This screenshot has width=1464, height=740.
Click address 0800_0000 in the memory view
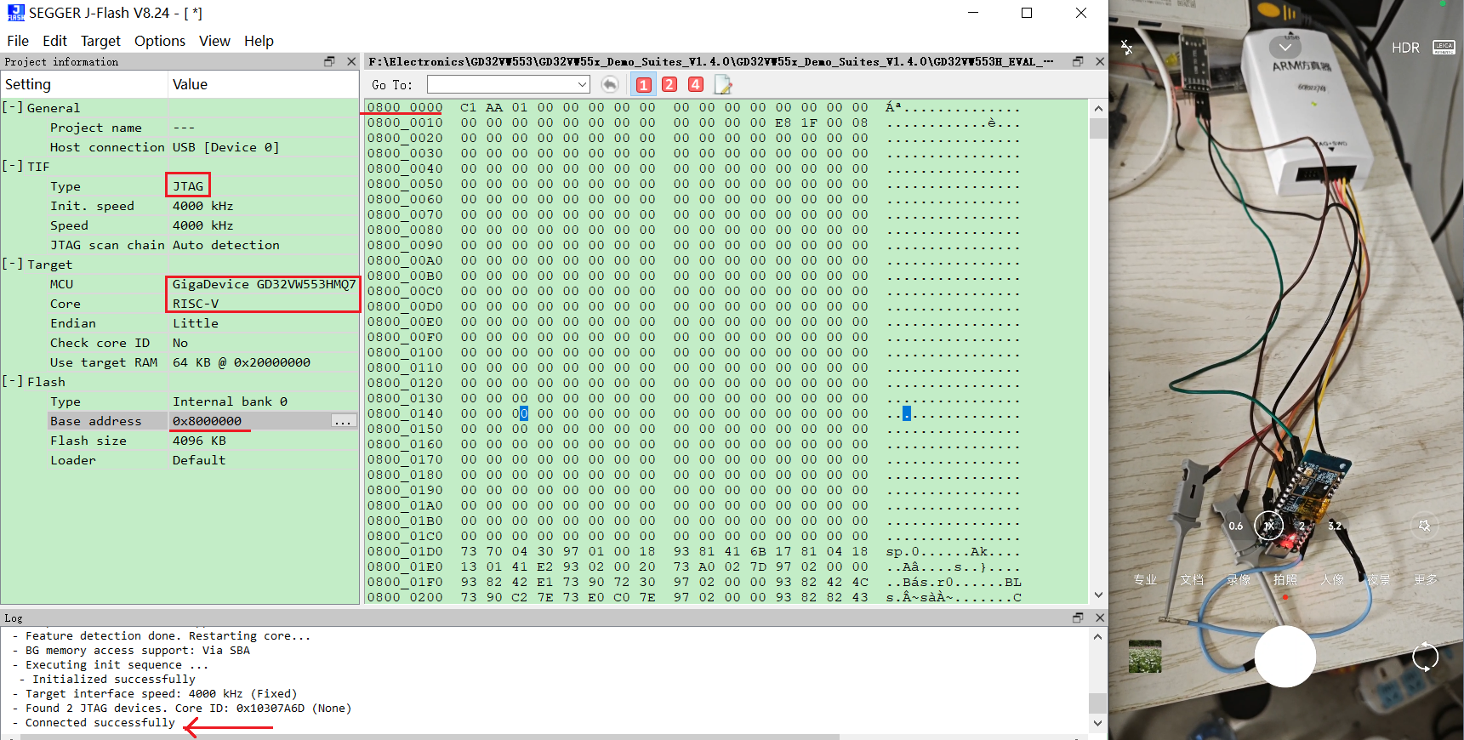[x=405, y=107]
